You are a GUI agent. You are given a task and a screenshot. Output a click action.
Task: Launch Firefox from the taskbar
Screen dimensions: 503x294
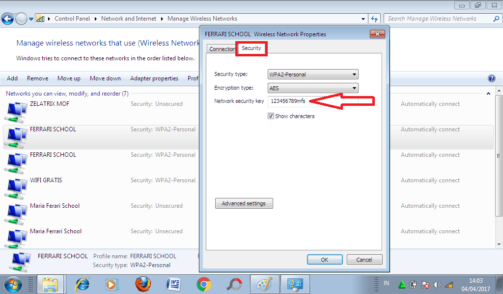(x=143, y=284)
